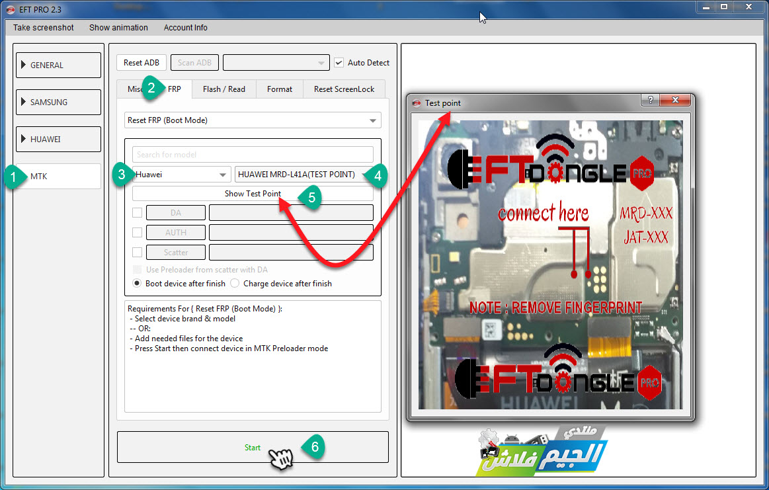Click the Reset ADB button
This screenshot has height=490, width=769.
142,63
